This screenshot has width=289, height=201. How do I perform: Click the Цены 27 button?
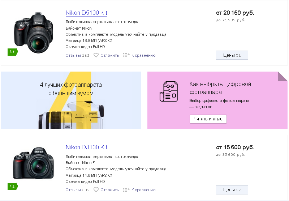(x=232, y=190)
